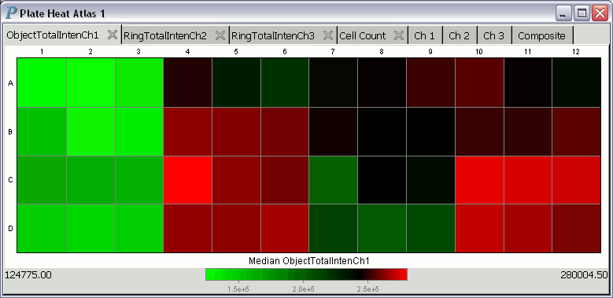The image size is (613, 298).
Task: Select red well D10
Action: [479, 228]
